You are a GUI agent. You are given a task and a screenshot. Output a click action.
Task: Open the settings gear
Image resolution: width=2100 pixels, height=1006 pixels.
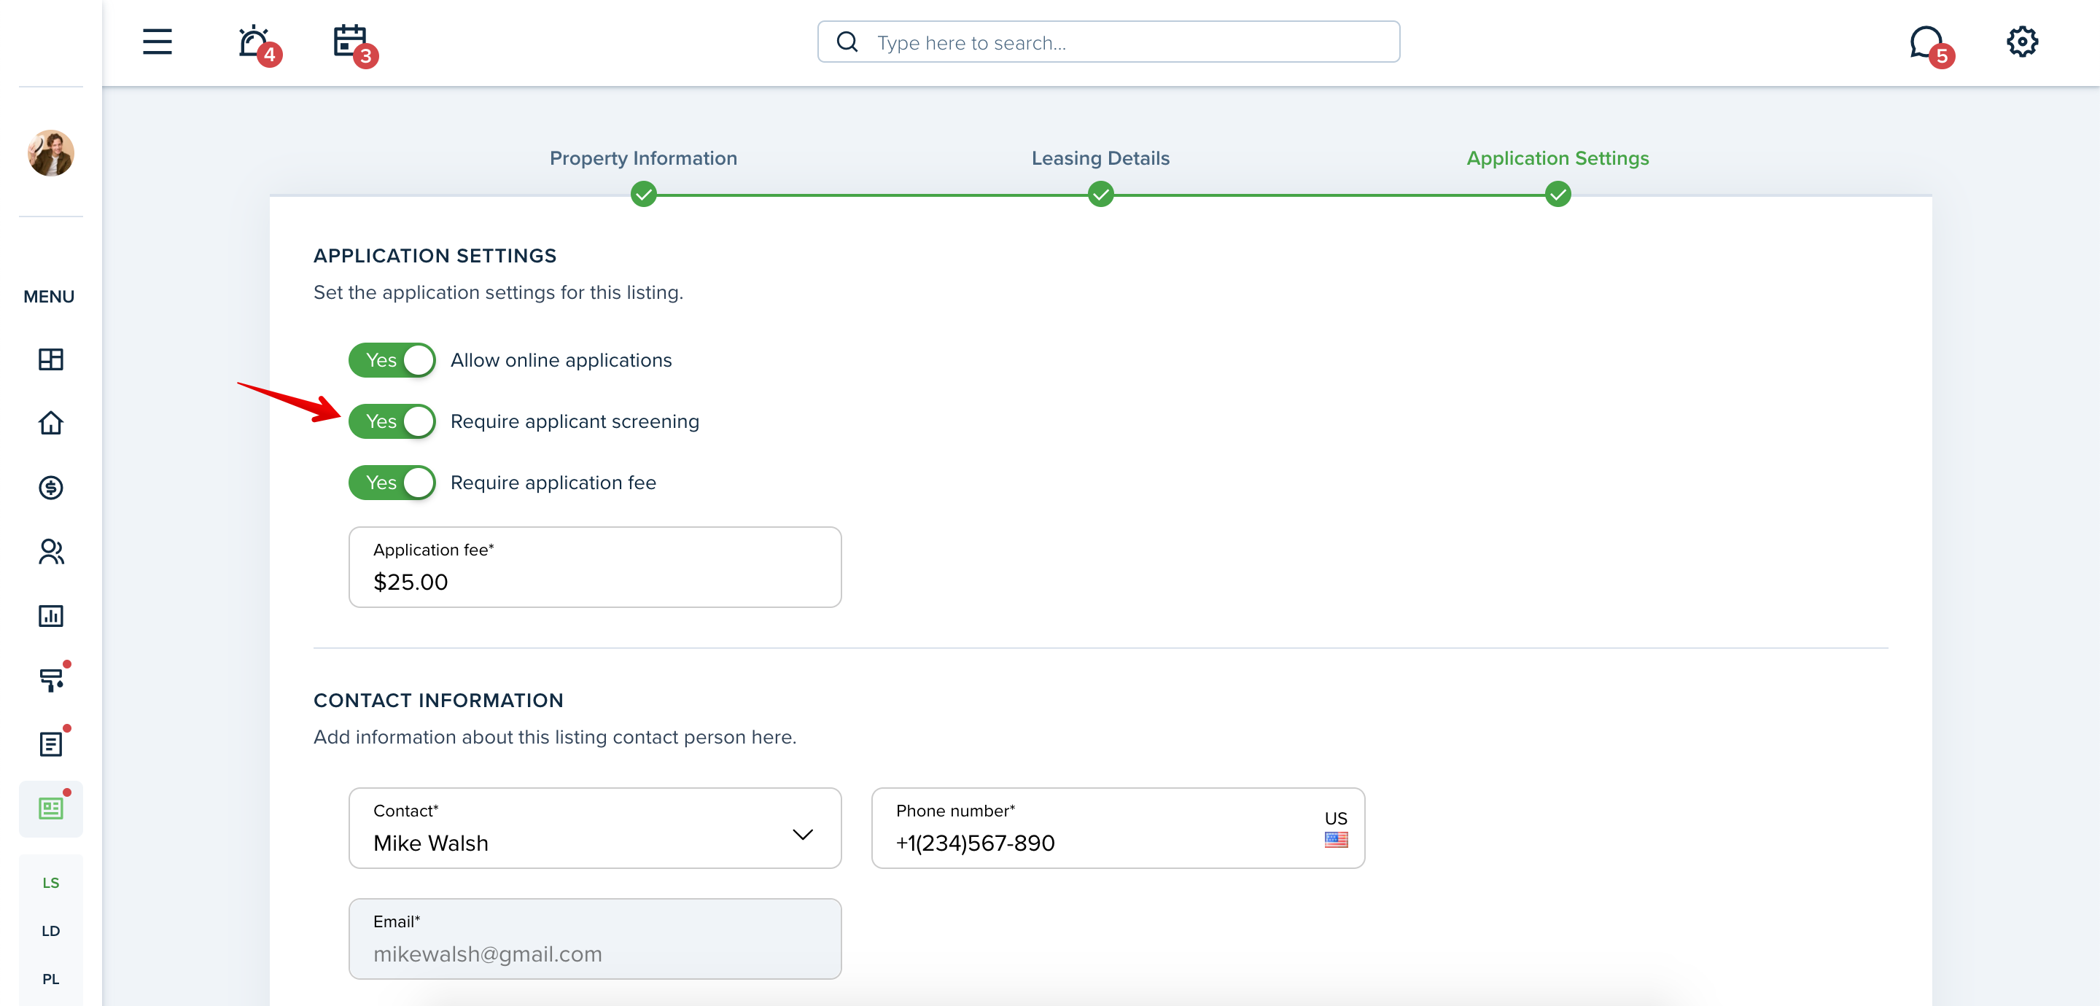2023,42
